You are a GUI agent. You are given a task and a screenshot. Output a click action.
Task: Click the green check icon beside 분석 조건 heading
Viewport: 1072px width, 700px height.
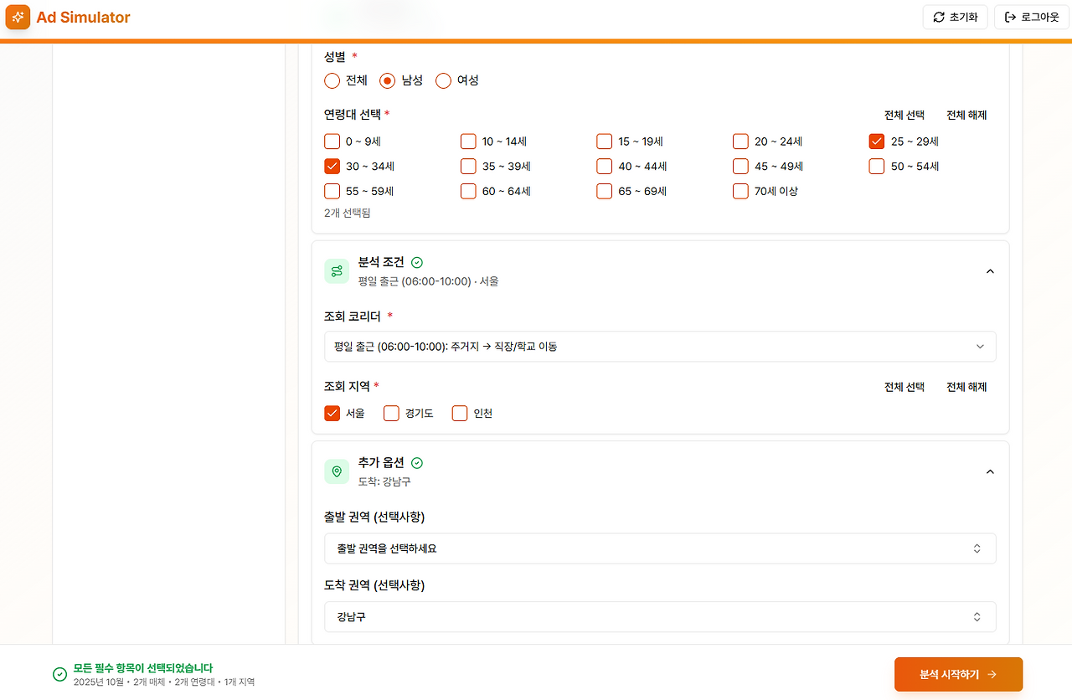point(417,262)
